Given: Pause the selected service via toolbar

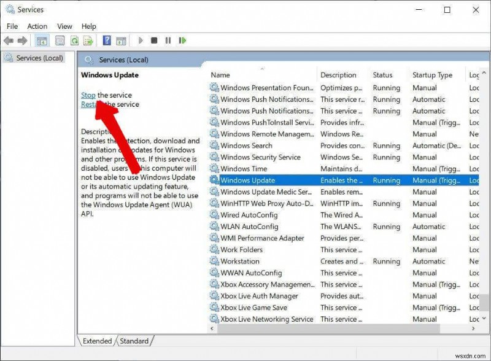Looking at the screenshot, I should click(168, 41).
